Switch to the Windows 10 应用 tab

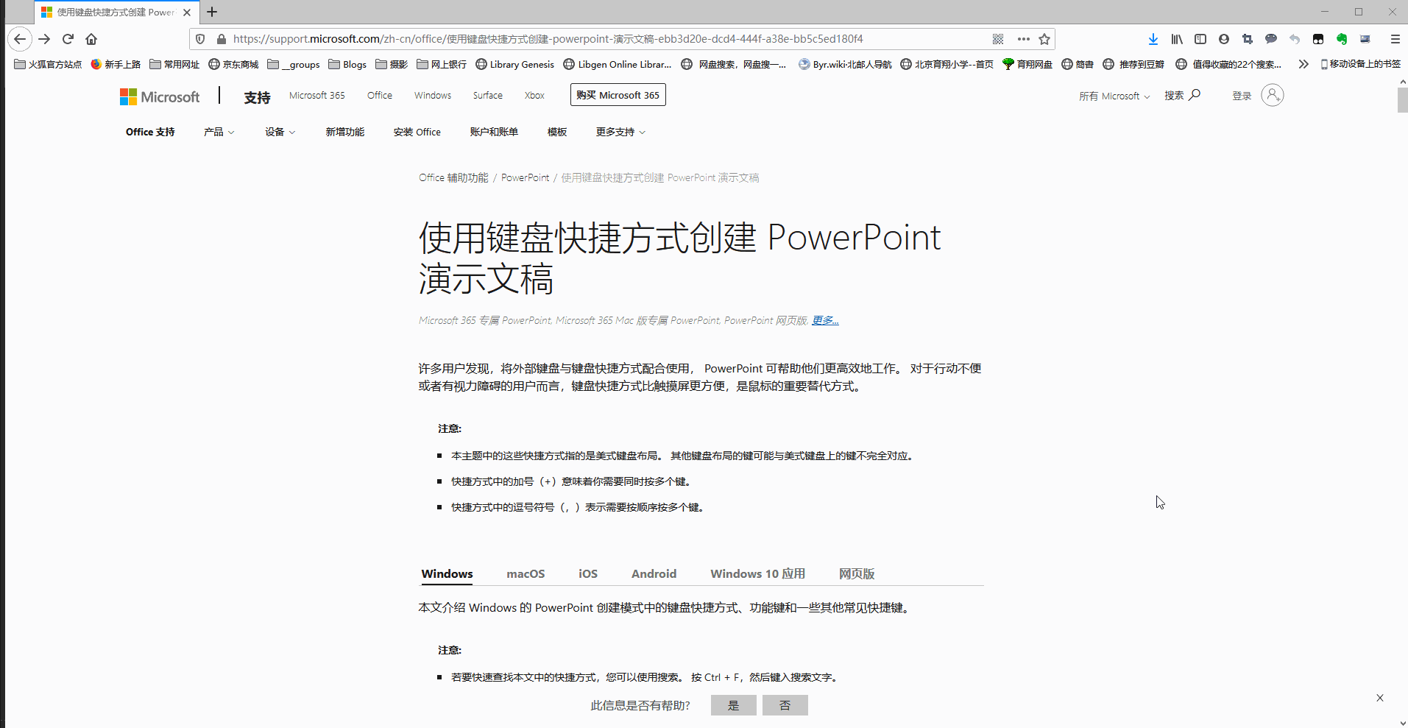pos(757,573)
